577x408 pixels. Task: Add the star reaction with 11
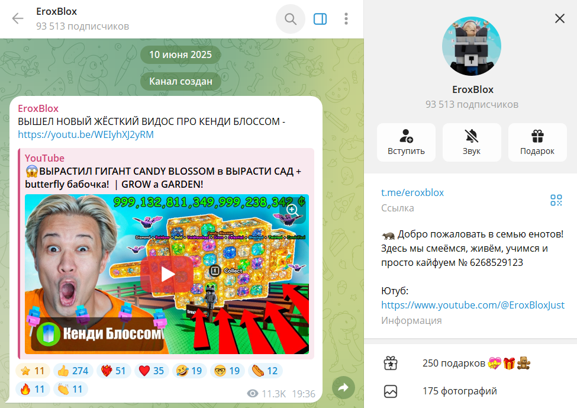tap(33, 371)
